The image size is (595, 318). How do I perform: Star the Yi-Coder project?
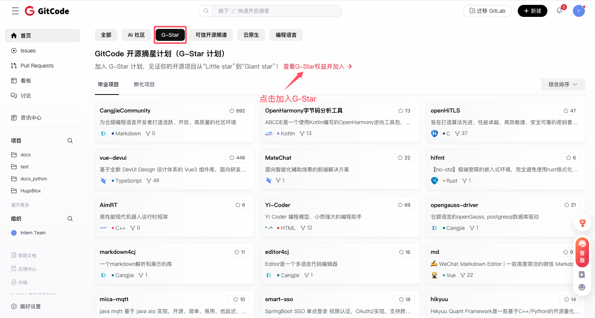point(404,205)
